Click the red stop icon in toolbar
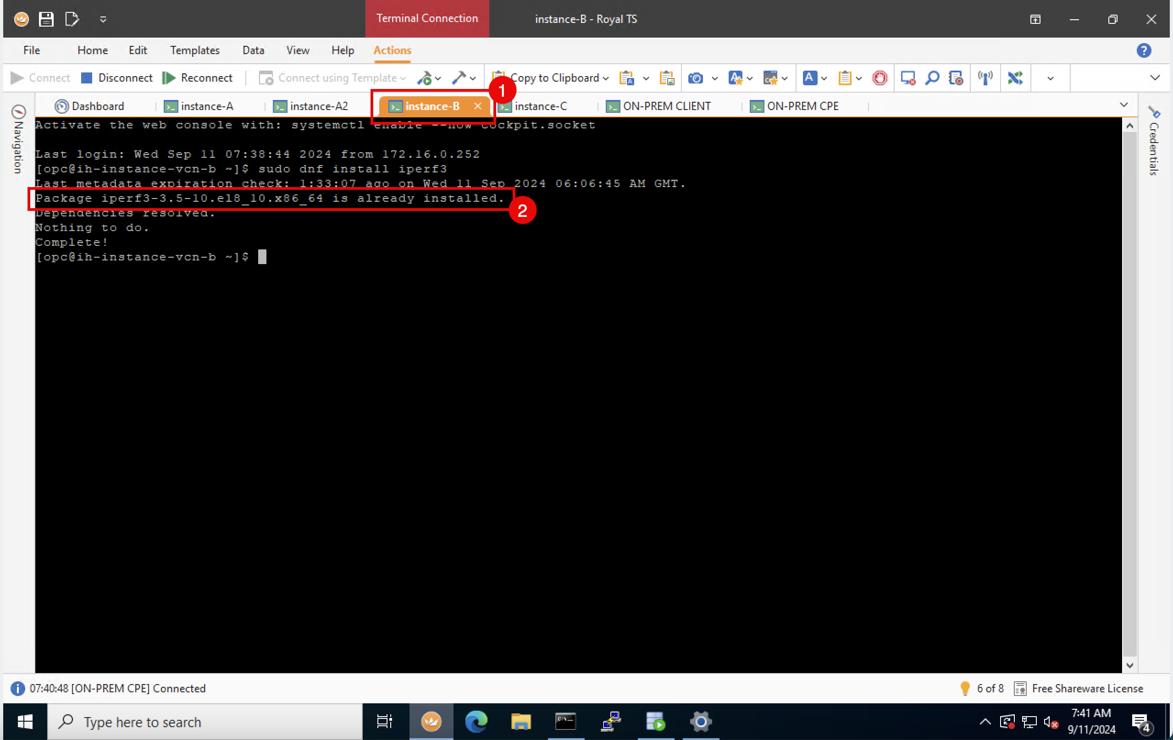Viewport: 1173px width, 740px height. (x=880, y=78)
